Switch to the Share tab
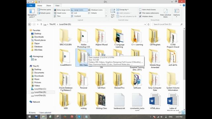 (x=49, y=6)
